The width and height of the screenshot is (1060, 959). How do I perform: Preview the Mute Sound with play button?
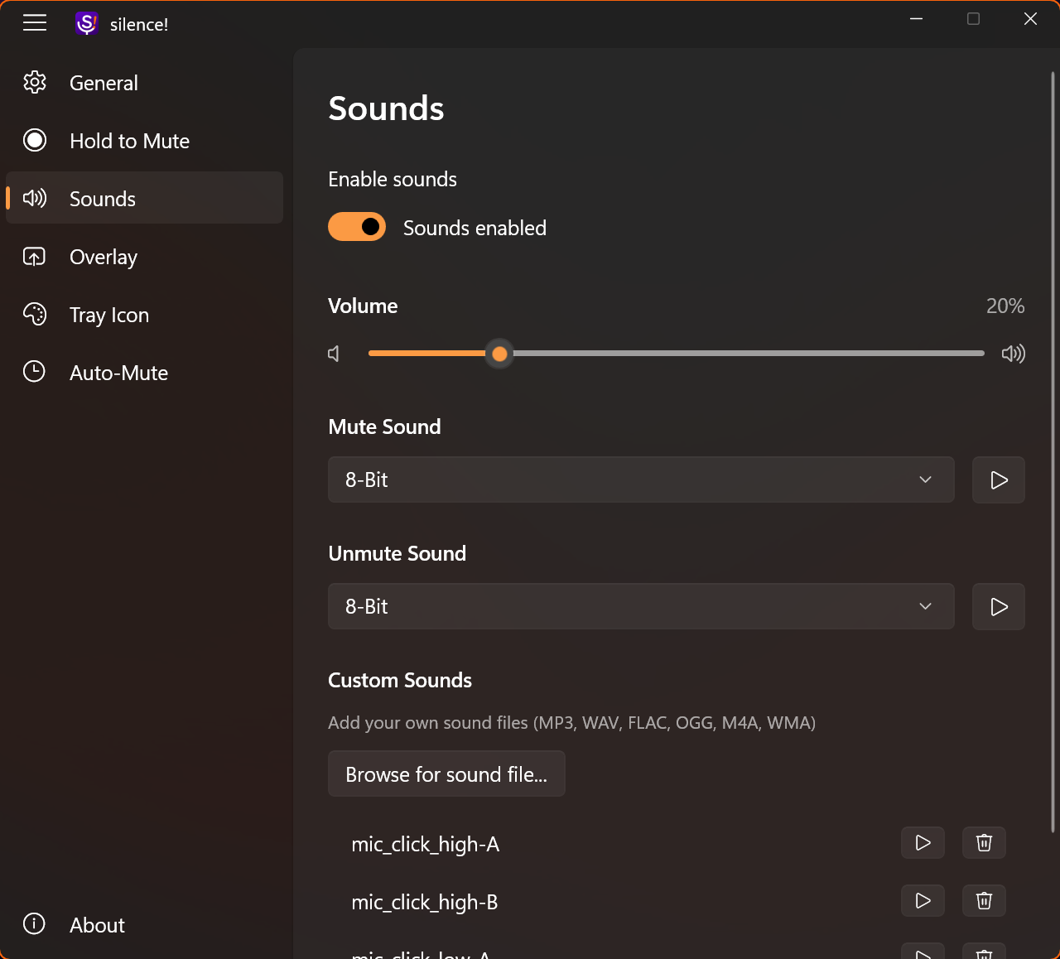click(x=998, y=480)
